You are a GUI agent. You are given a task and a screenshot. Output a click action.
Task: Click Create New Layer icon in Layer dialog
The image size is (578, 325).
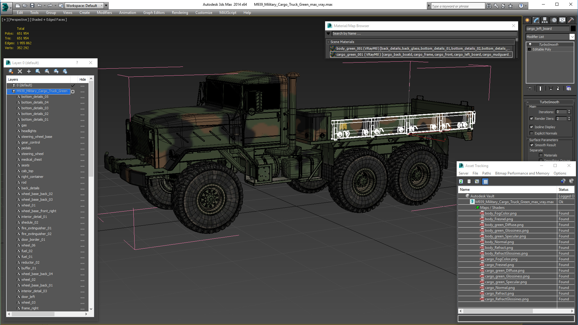11,71
